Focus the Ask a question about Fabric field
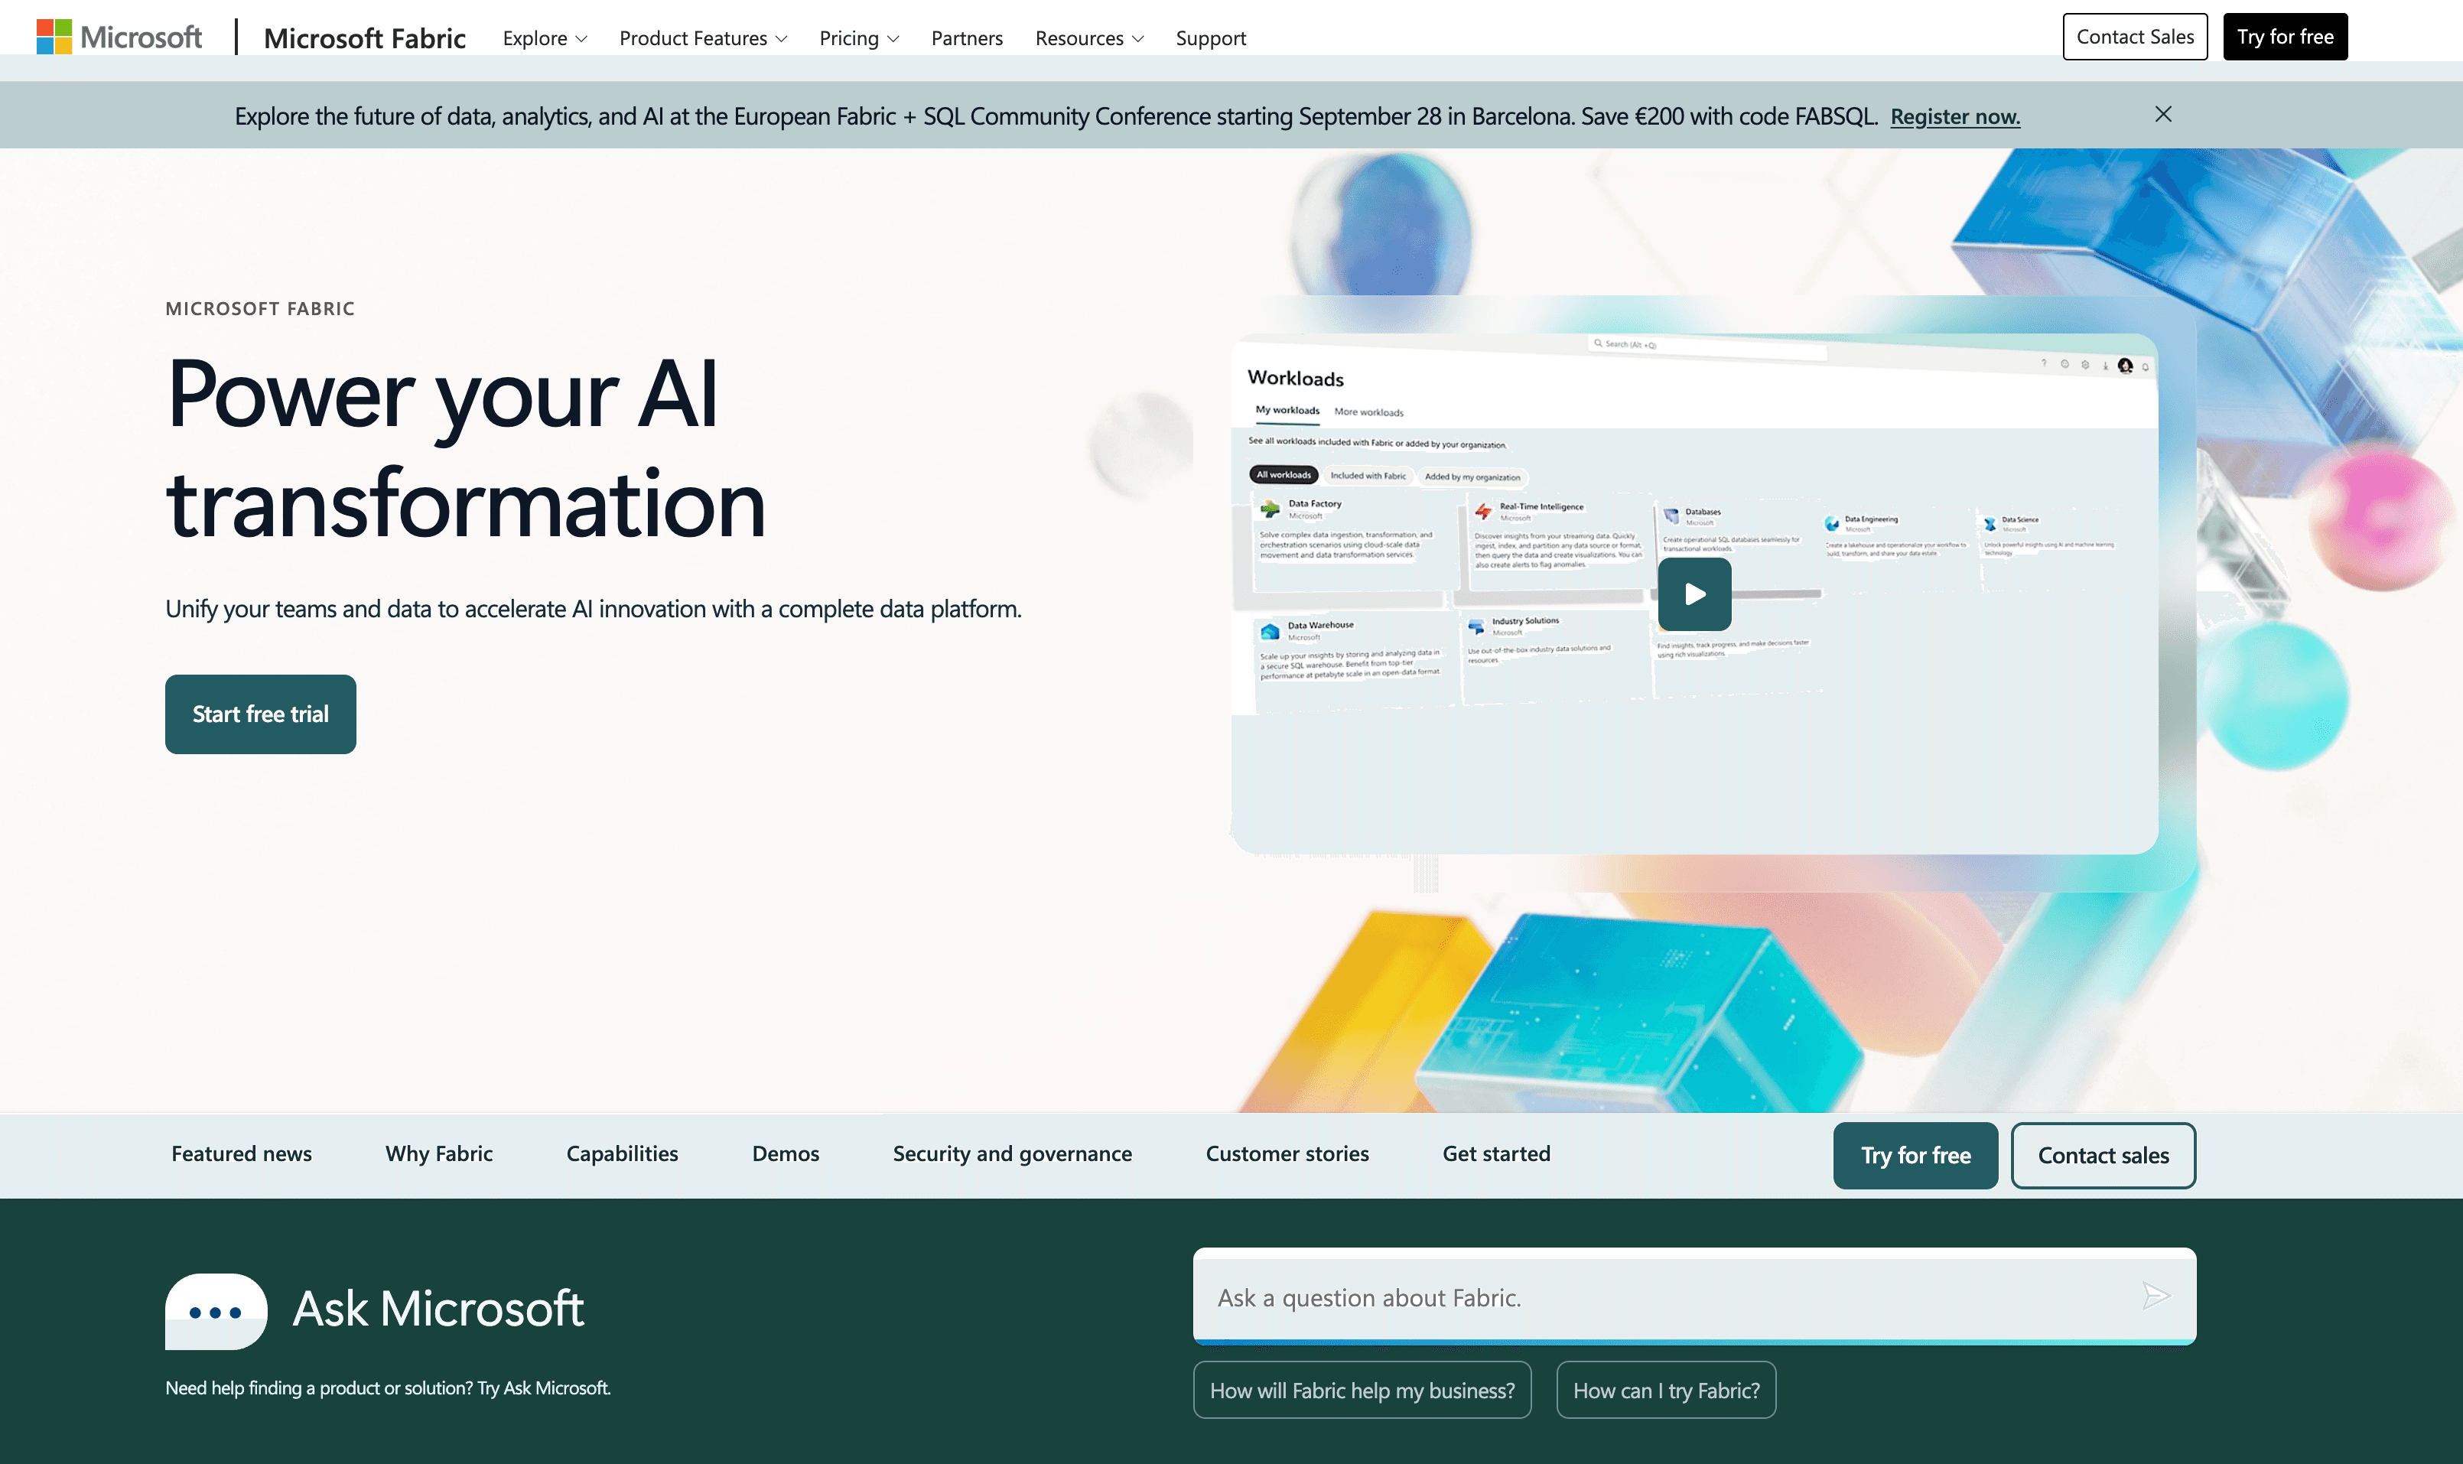The width and height of the screenshot is (2463, 1464). coord(1694,1296)
